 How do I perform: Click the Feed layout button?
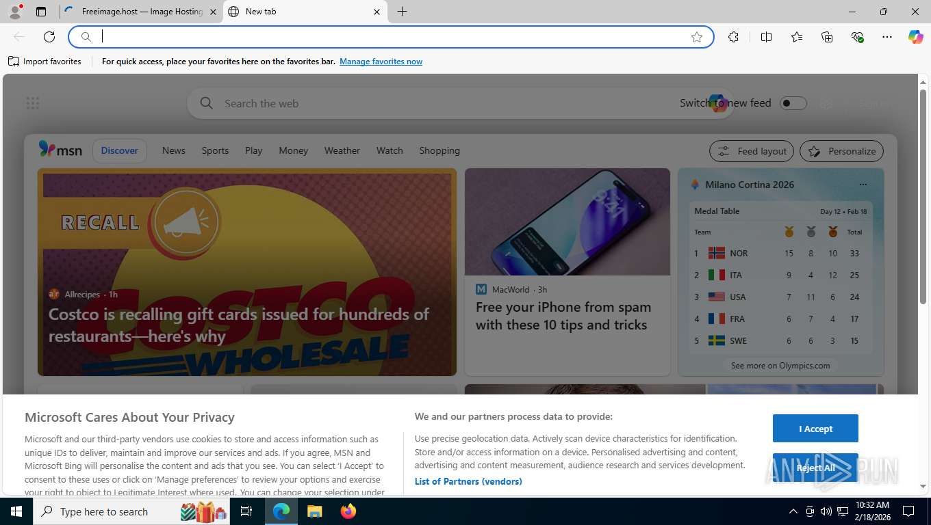pyautogui.click(x=752, y=151)
